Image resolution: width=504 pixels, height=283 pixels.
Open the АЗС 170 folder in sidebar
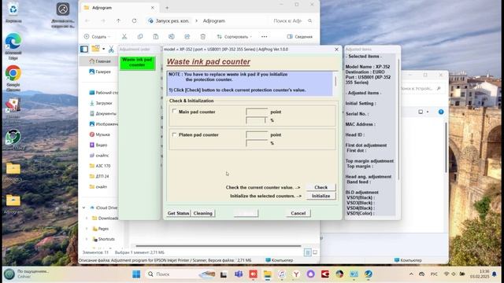(x=100, y=166)
